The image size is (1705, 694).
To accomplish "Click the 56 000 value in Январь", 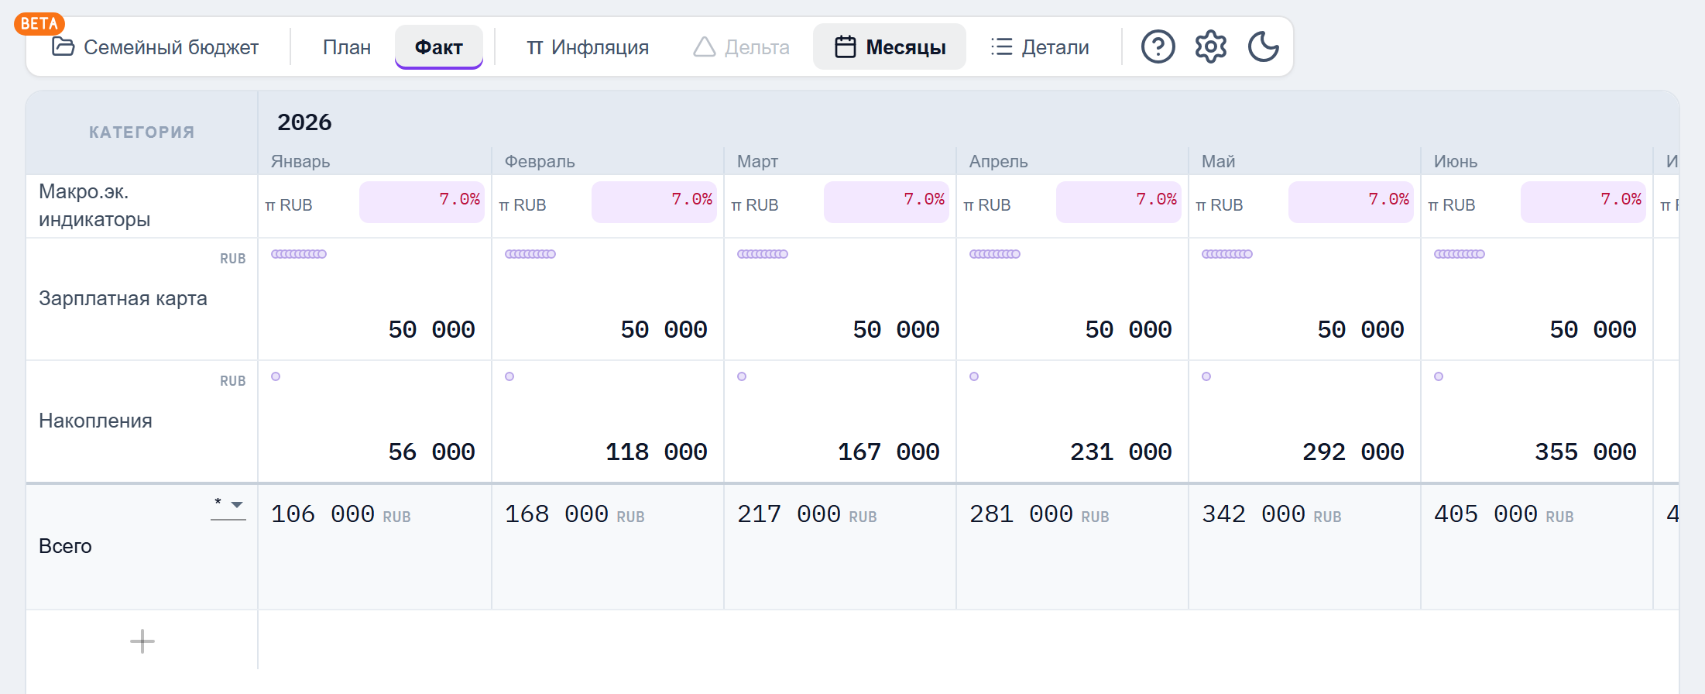I will (431, 452).
